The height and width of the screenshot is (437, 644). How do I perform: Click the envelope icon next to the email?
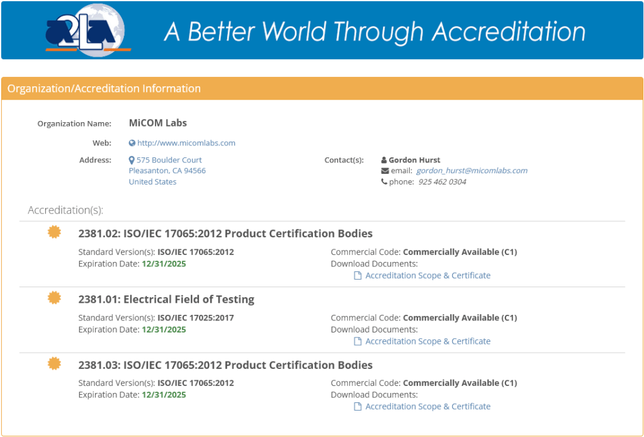387,170
